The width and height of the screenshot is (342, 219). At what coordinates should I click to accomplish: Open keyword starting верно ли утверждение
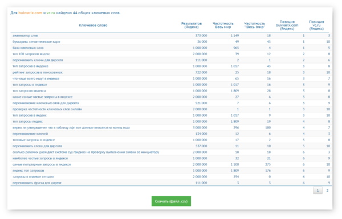coord(71,127)
